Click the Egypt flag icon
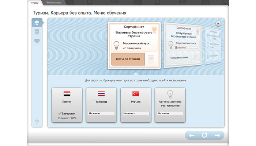Image resolution: width=256 pixels, height=146 pixels. [67, 94]
